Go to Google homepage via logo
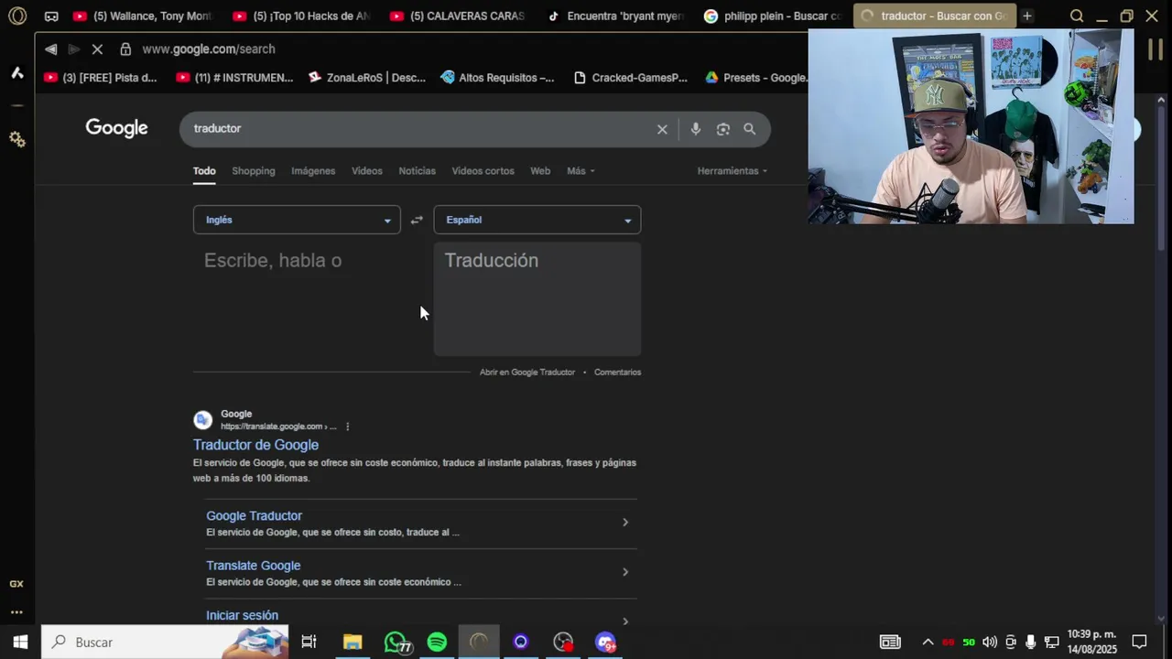 [116, 128]
